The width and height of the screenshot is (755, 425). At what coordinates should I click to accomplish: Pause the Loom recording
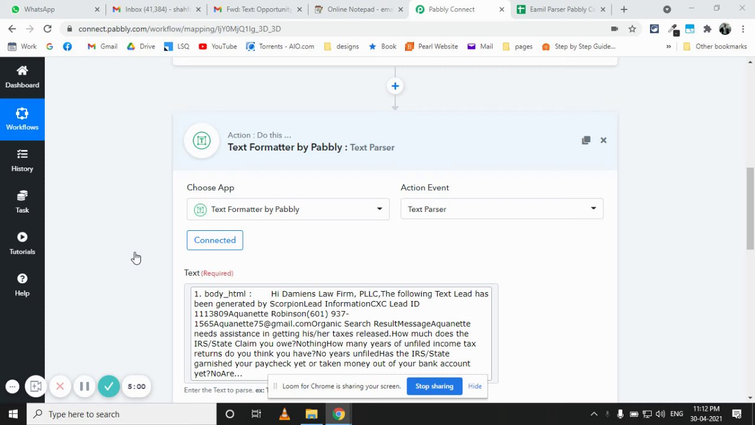click(84, 387)
